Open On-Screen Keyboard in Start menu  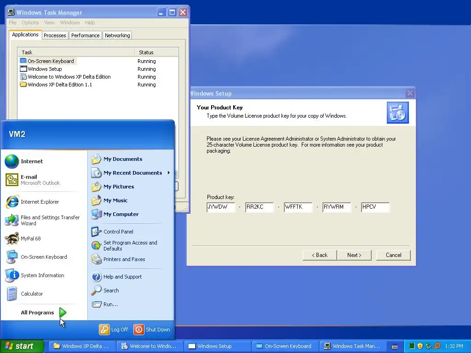pos(36,257)
